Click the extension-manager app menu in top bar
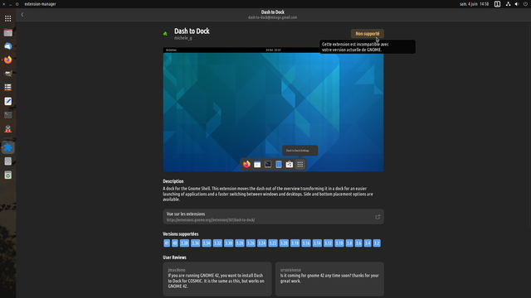The height and width of the screenshot is (298, 531). 40,4
